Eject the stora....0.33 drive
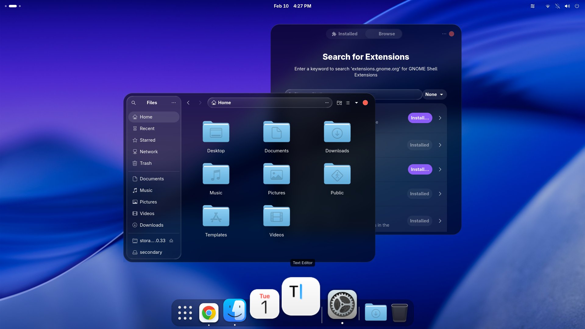 pyautogui.click(x=171, y=241)
